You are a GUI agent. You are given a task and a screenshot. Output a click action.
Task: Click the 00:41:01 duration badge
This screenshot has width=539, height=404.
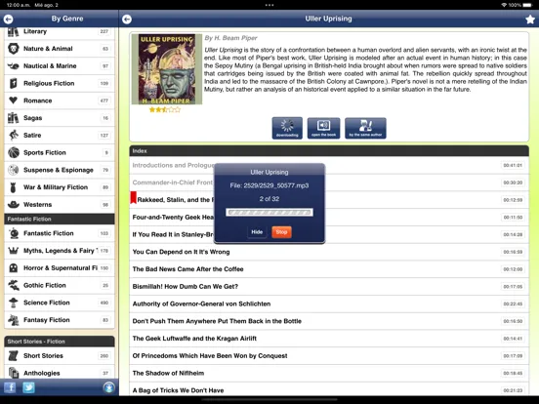(513, 165)
